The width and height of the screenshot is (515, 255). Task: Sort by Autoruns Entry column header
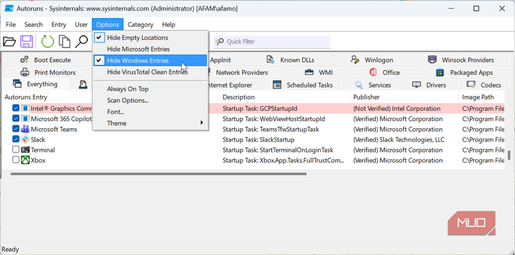[26, 97]
